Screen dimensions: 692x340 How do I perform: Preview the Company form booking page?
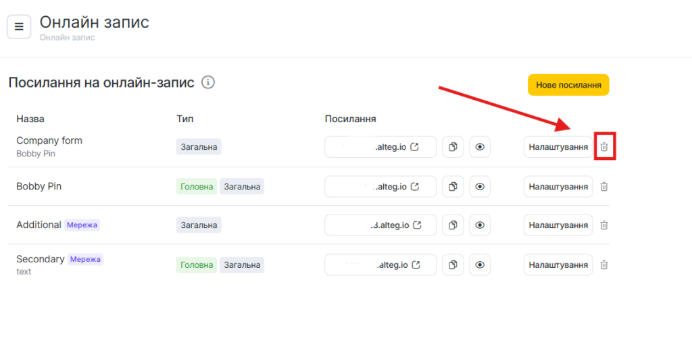pos(480,147)
